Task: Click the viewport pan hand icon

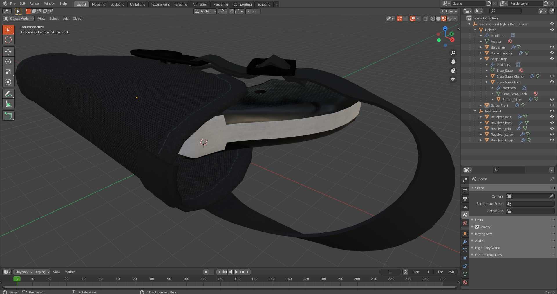Action: click(453, 62)
